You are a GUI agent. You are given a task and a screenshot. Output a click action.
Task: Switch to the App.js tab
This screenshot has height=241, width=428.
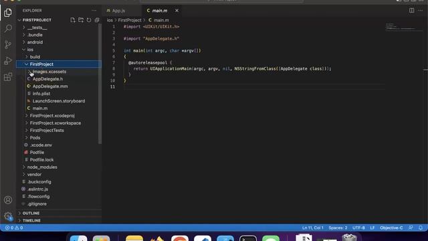coord(119,11)
